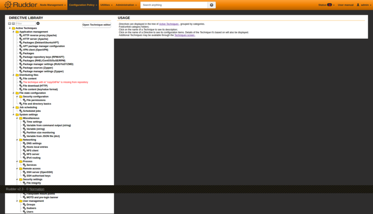Click the Distributing files folder icon

point(17,75)
